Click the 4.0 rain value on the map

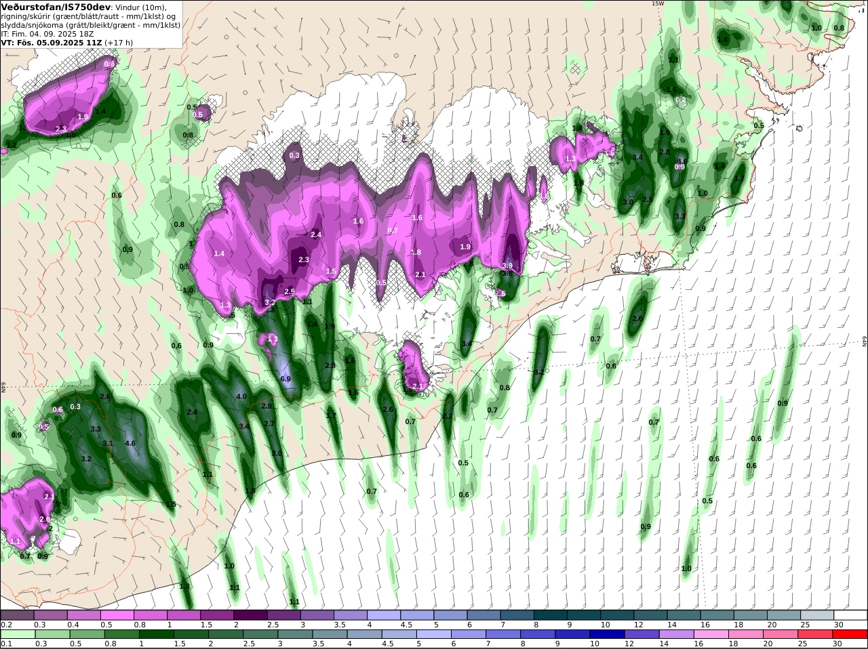coord(241,396)
